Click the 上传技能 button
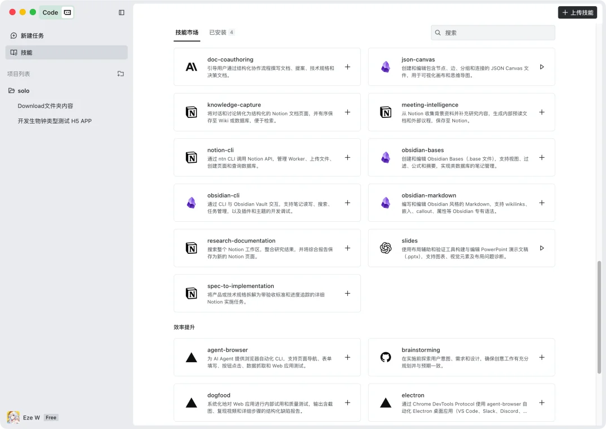 coord(577,12)
